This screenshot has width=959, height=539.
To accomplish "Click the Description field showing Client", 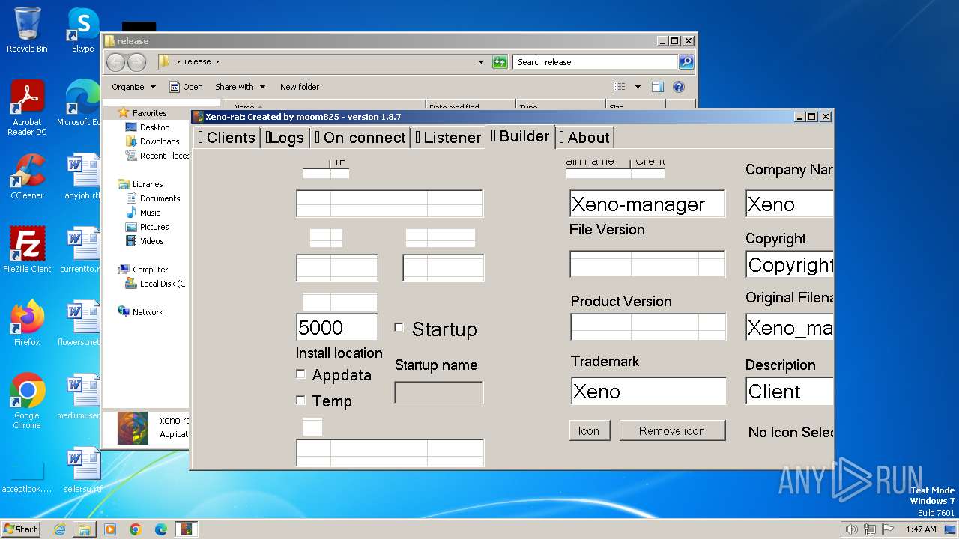I will click(790, 391).
